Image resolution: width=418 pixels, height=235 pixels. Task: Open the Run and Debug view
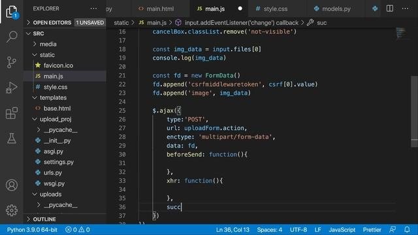click(x=12, y=87)
